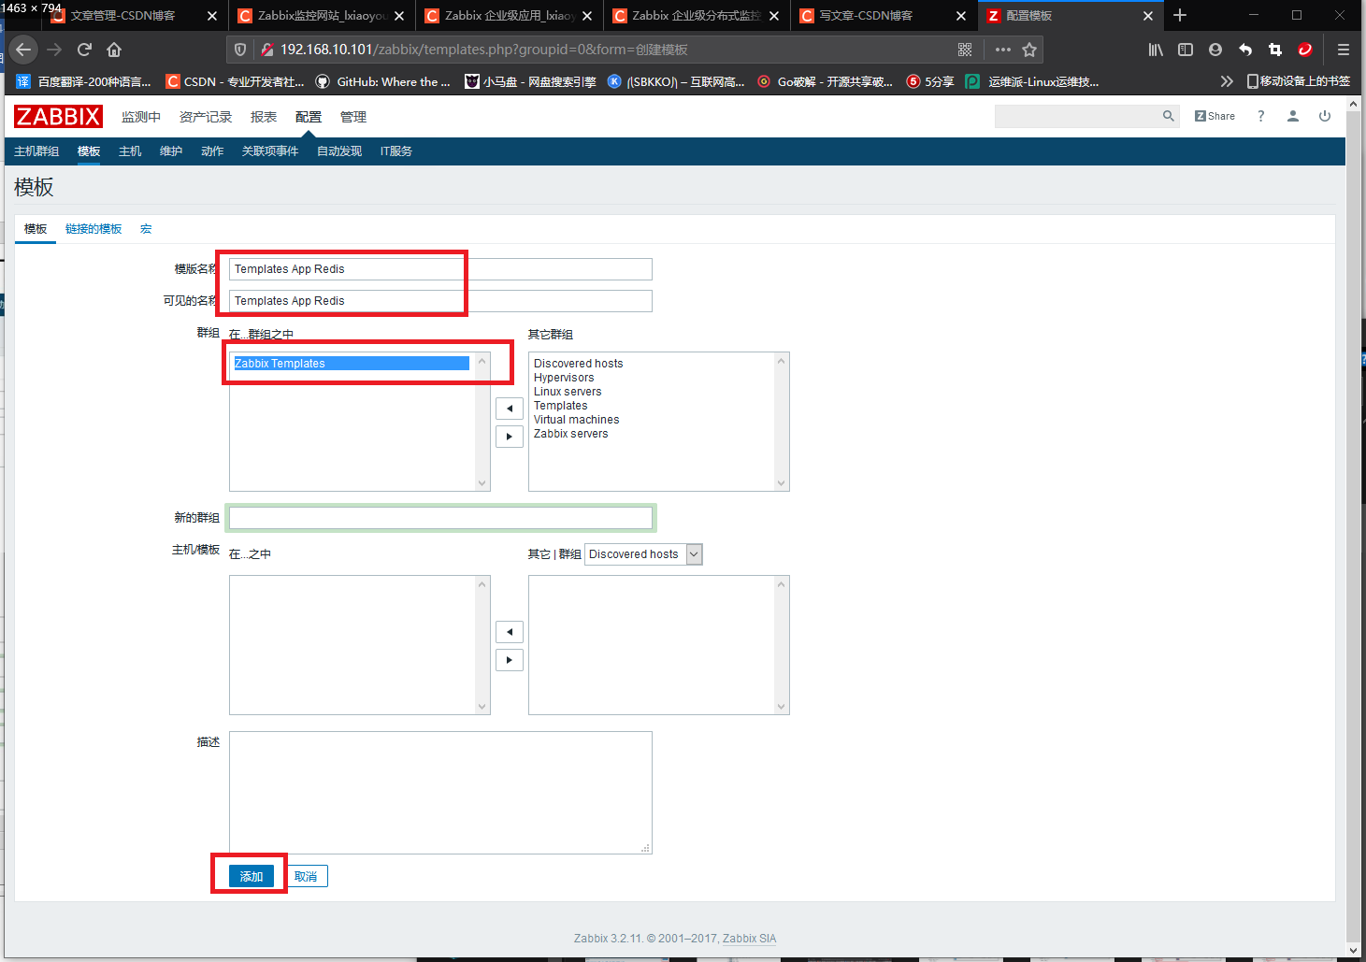
Task: Move the host left with the arrow in the 主机/模板 section
Action: 510,632
